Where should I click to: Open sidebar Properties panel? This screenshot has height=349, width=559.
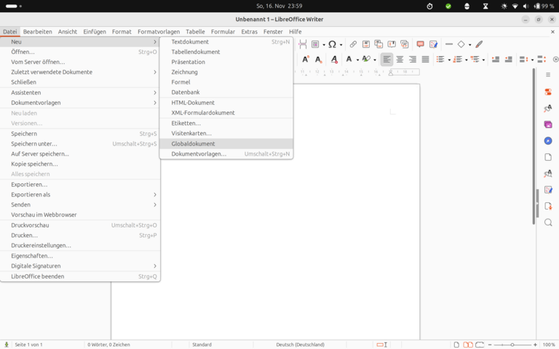548,92
